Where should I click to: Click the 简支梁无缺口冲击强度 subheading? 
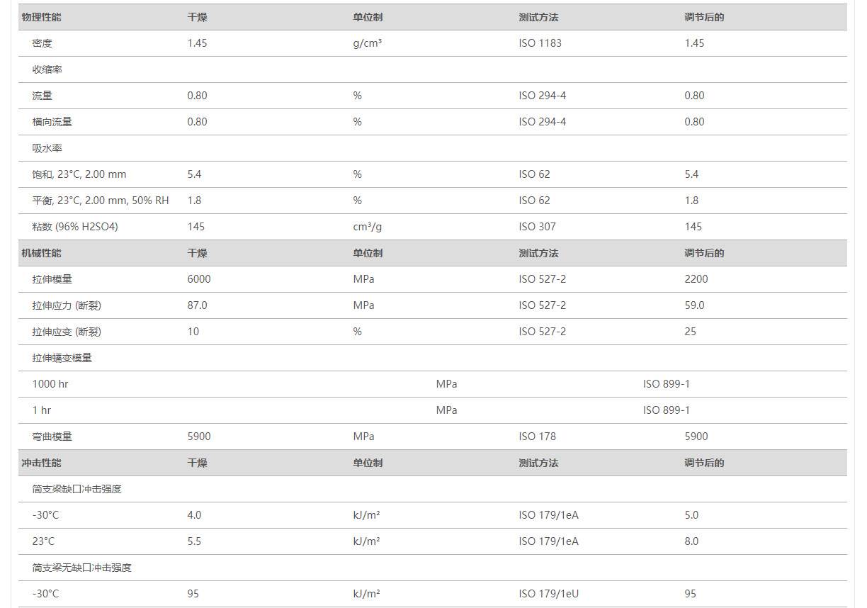[82, 568]
